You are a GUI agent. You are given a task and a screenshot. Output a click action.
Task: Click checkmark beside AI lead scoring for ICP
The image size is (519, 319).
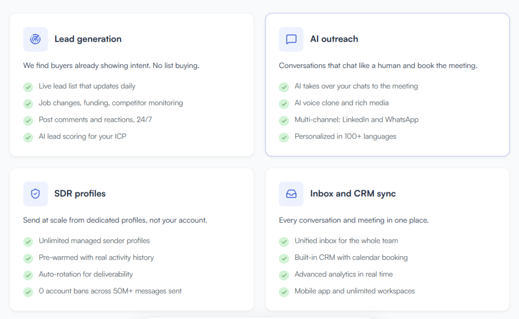[28, 137]
